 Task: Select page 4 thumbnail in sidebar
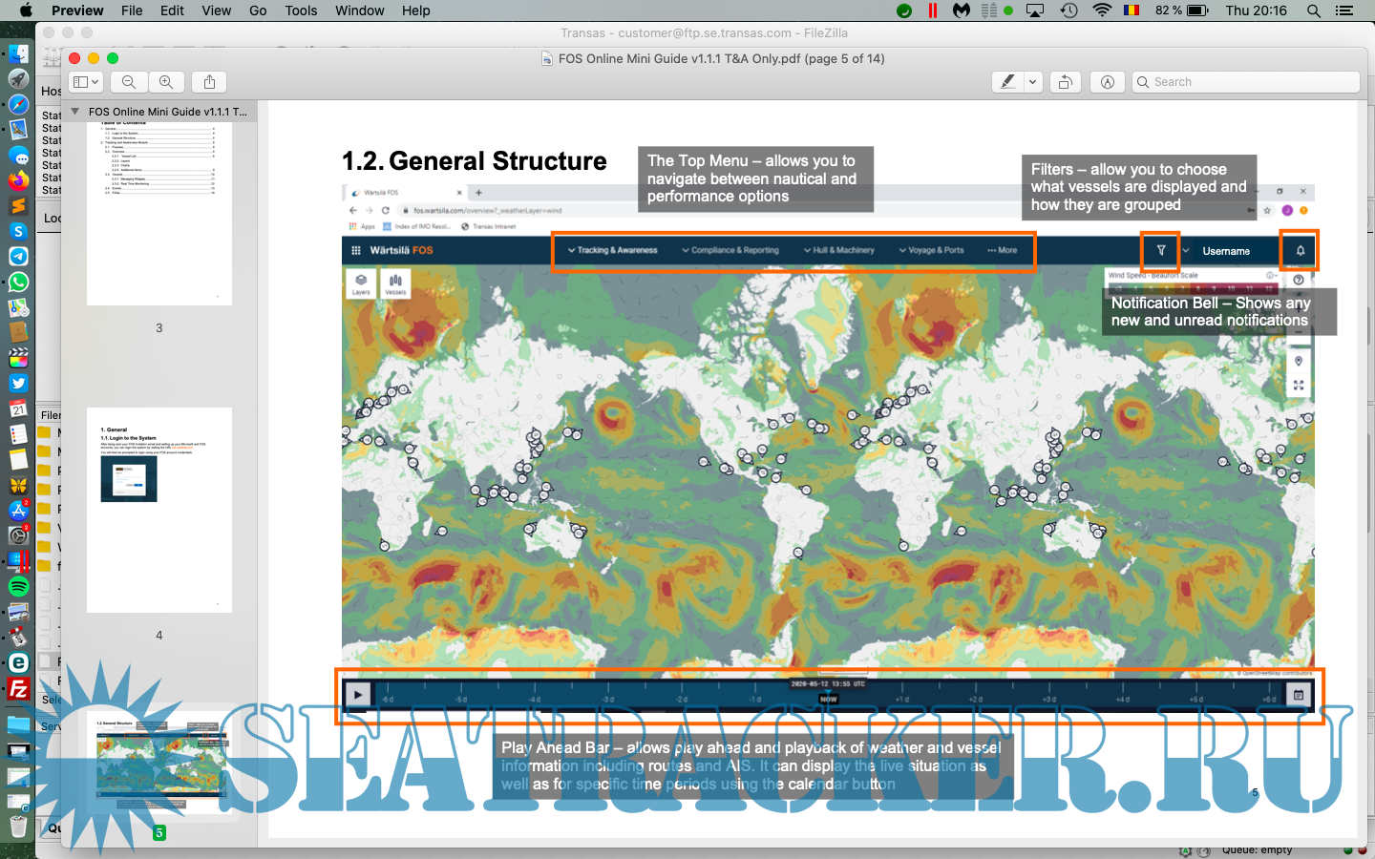point(159,510)
